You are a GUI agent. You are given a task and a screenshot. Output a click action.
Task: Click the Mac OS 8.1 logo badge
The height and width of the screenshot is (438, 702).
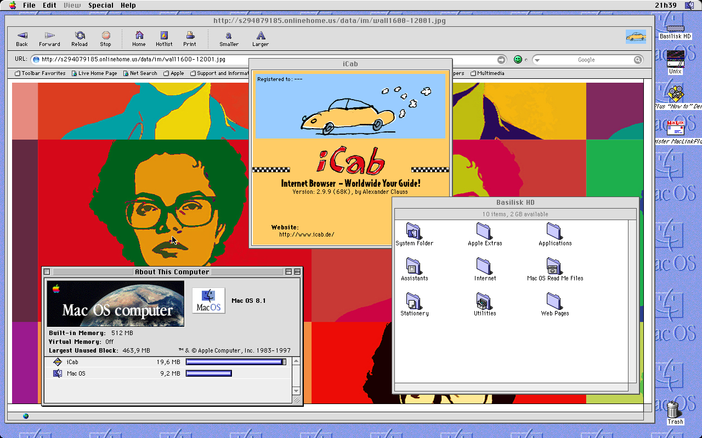pyautogui.click(x=208, y=301)
